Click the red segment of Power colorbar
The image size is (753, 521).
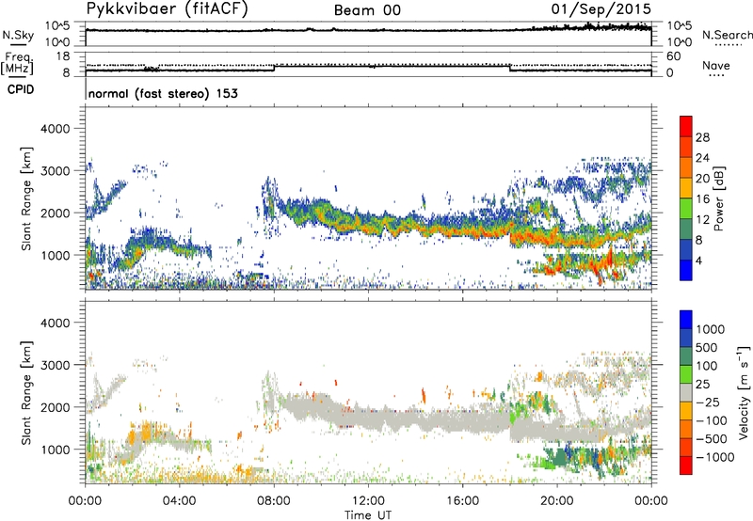click(686, 126)
